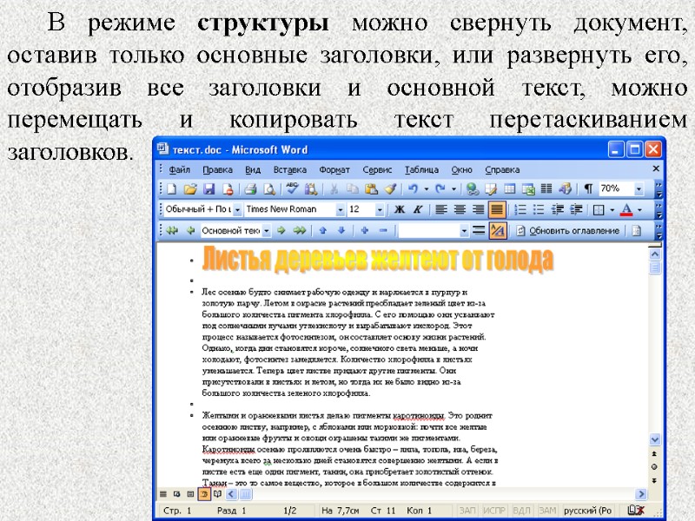
Task: Click the Обновить оглавление button
Action: (573, 232)
